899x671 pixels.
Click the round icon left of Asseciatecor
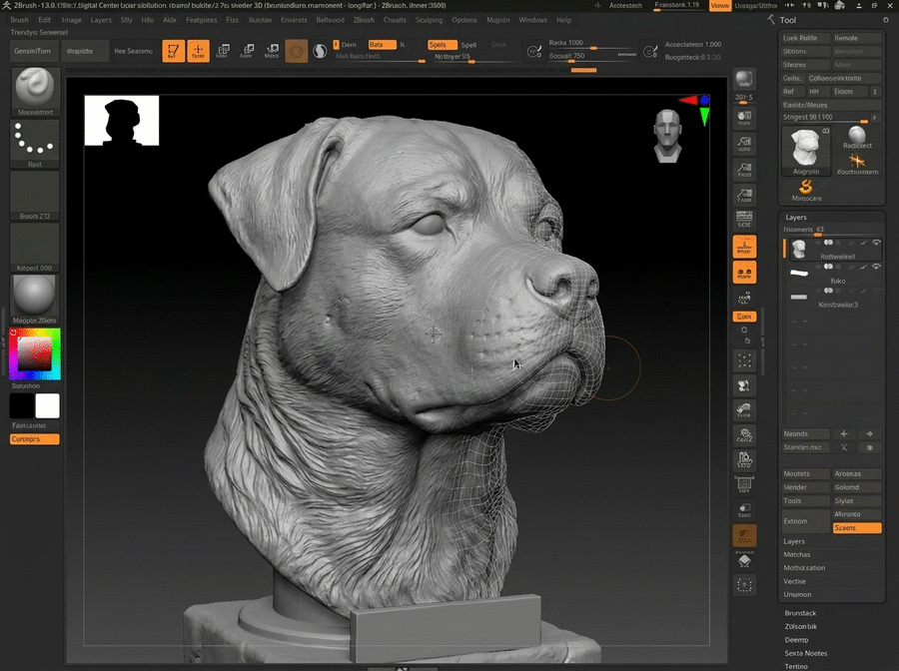(650, 52)
